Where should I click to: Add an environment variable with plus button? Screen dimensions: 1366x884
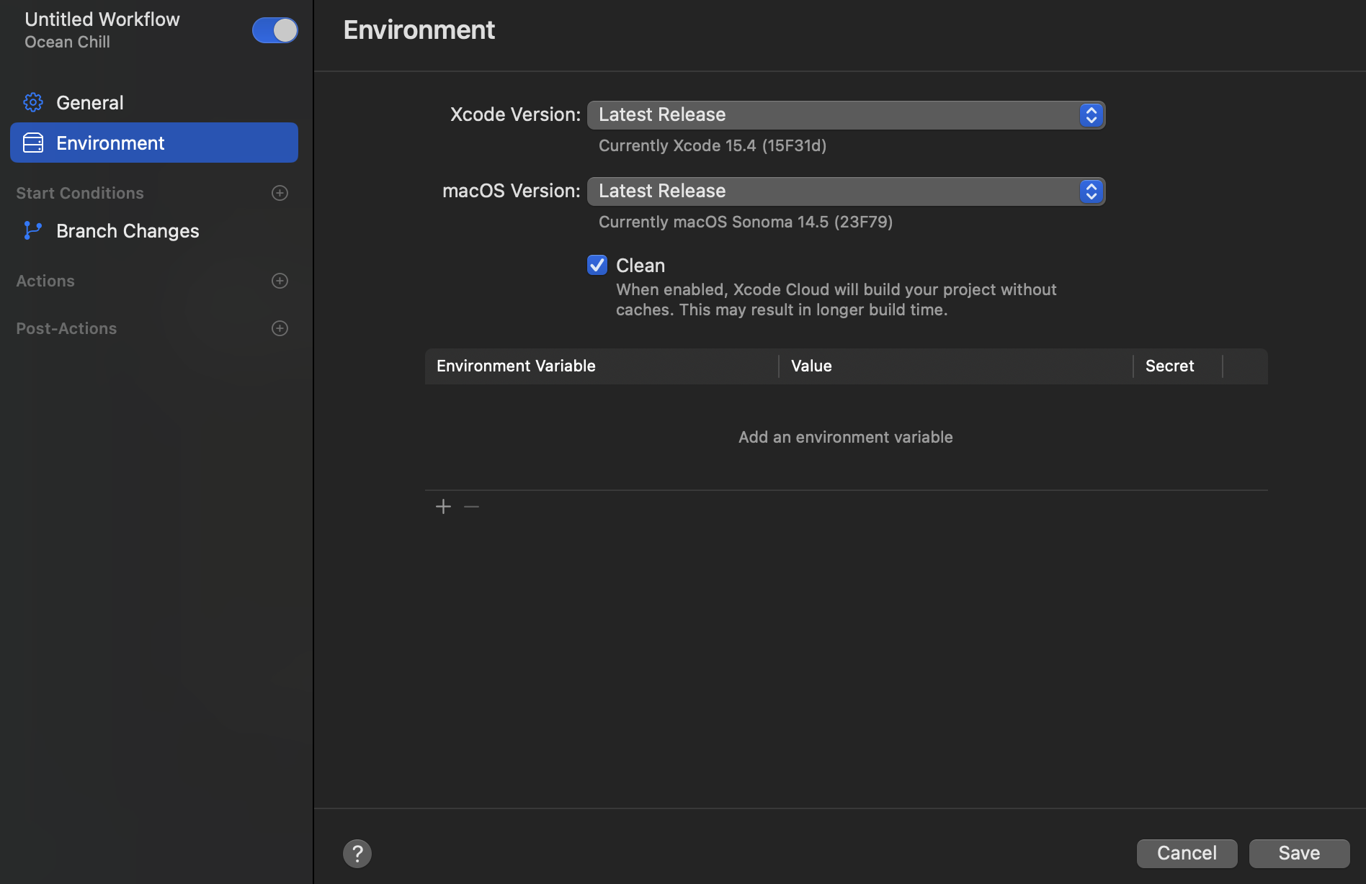click(x=443, y=507)
